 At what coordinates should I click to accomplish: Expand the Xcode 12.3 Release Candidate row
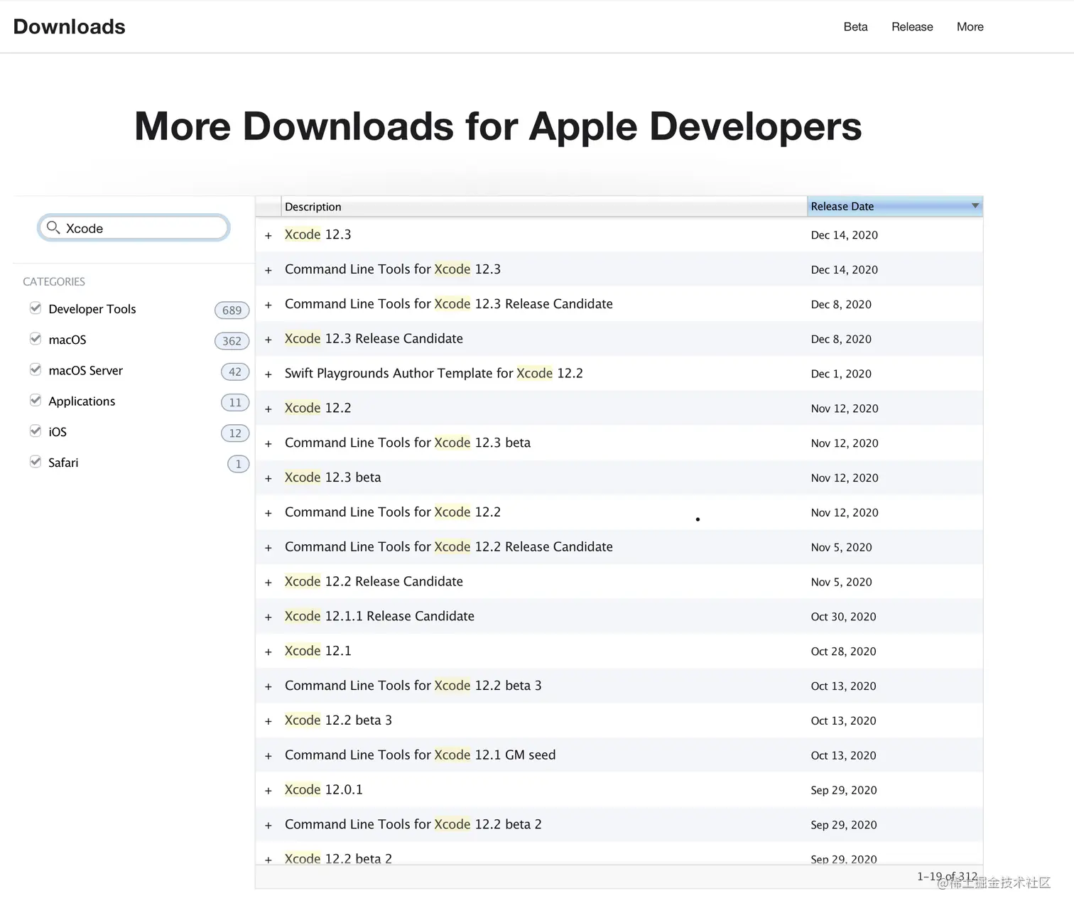pos(268,340)
